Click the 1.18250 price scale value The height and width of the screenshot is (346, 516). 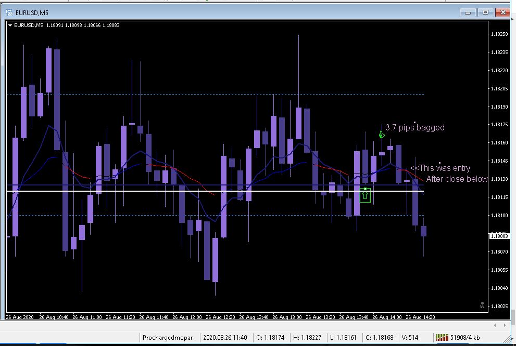click(x=499, y=34)
